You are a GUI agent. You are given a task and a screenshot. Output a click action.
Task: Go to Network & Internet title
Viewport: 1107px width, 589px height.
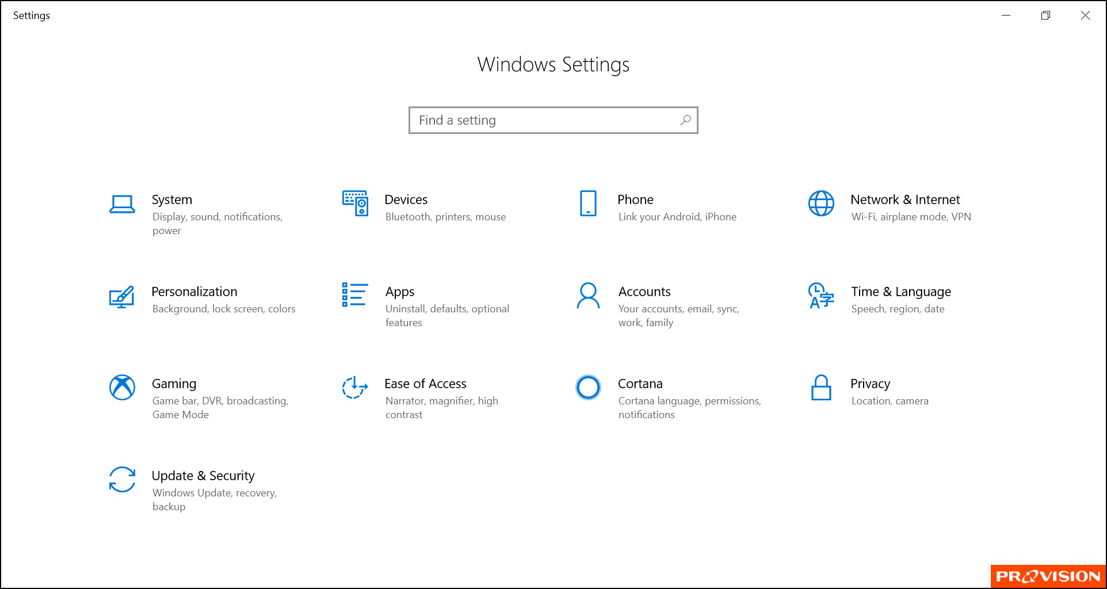coord(905,200)
